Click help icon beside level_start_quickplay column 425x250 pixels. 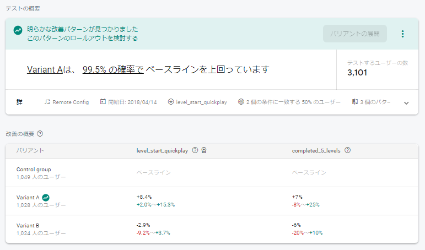(195, 150)
